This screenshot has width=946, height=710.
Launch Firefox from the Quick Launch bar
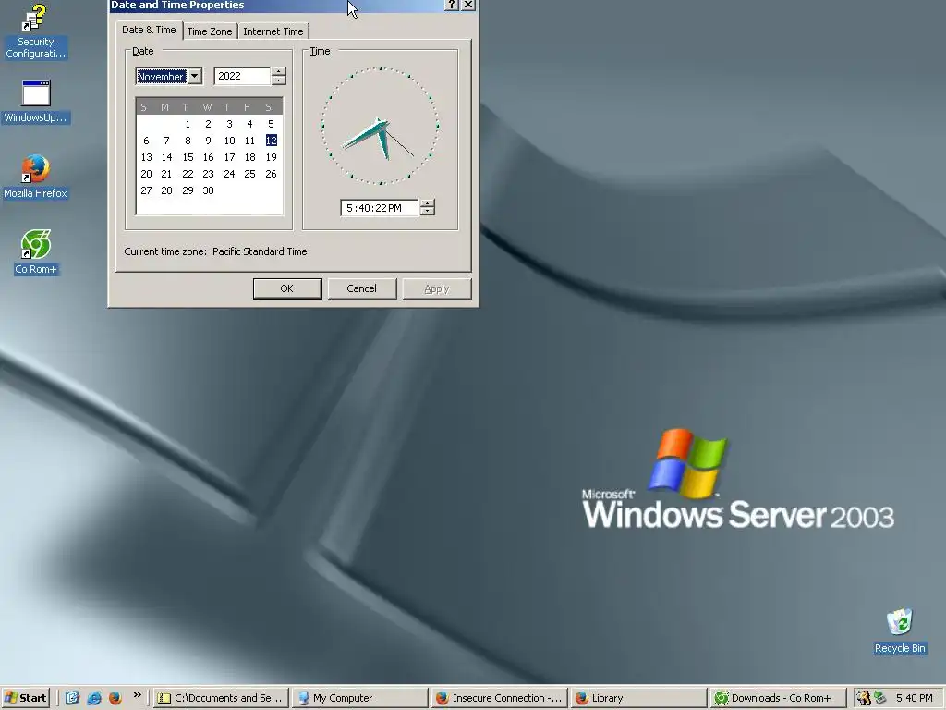click(115, 698)
